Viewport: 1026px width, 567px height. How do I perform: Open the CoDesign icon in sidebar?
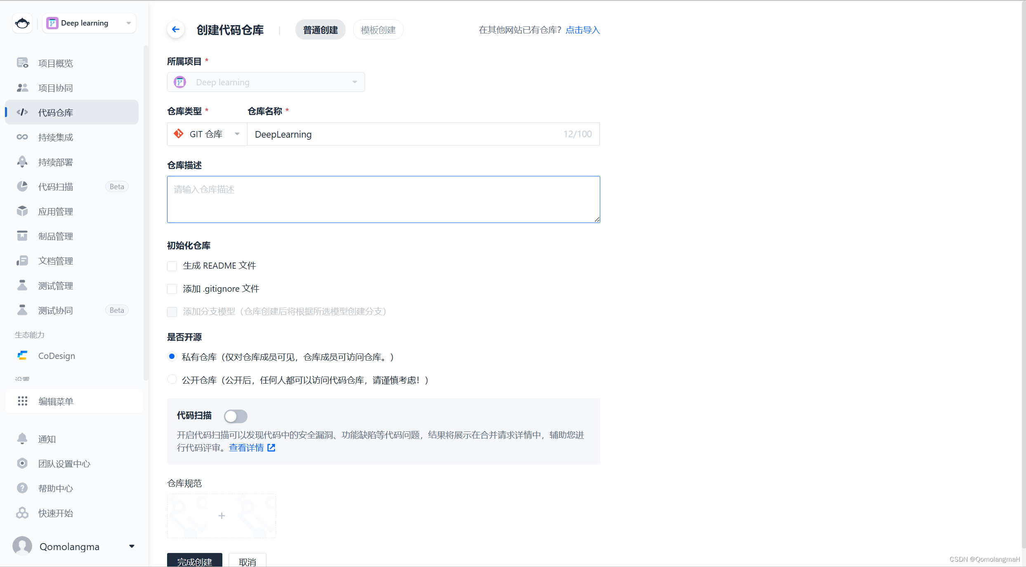pos(22,356)
